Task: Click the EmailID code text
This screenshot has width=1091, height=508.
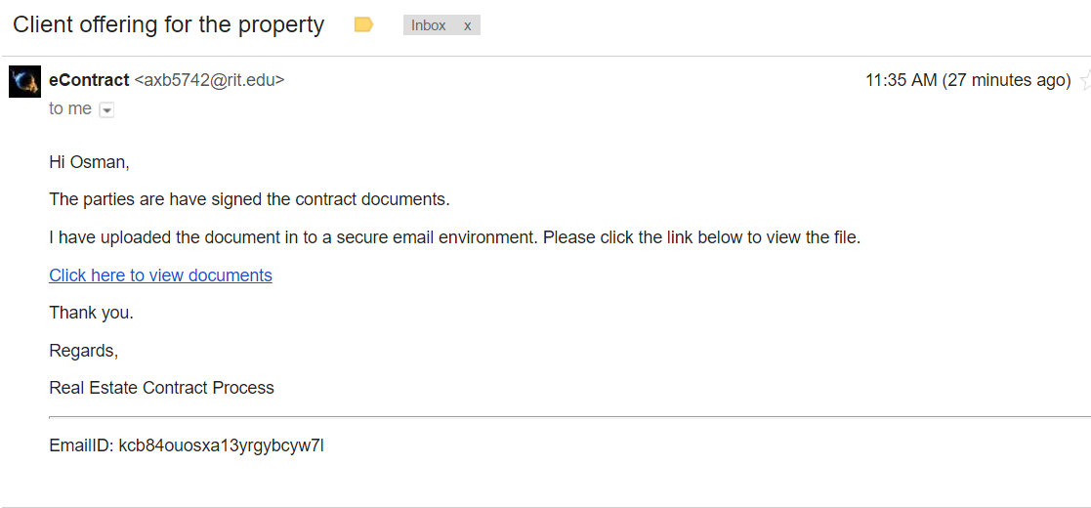Action: coord(186,446)
